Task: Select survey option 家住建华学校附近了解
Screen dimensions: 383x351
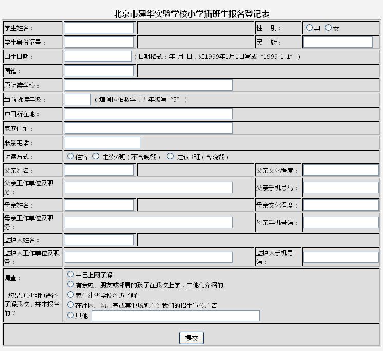Action: tap(70, 295)
